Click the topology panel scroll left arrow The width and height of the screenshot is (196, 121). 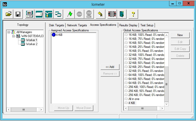(9, 109)
